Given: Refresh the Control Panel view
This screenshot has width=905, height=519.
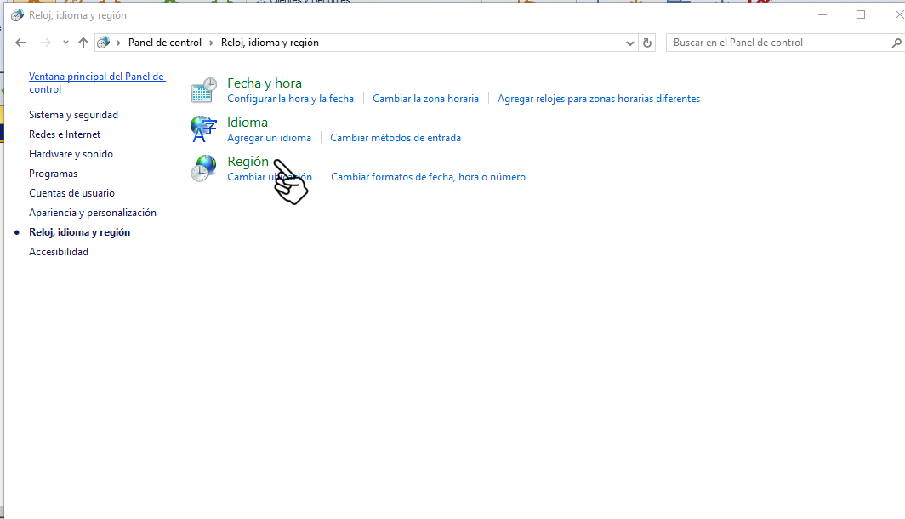Looking at the screenshot, I should click(x=648, y=43).
